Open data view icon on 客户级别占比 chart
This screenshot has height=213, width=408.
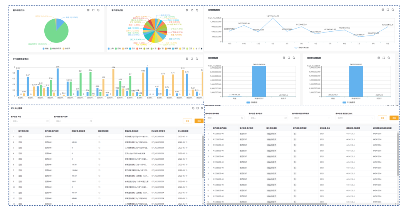click(88, 10)
